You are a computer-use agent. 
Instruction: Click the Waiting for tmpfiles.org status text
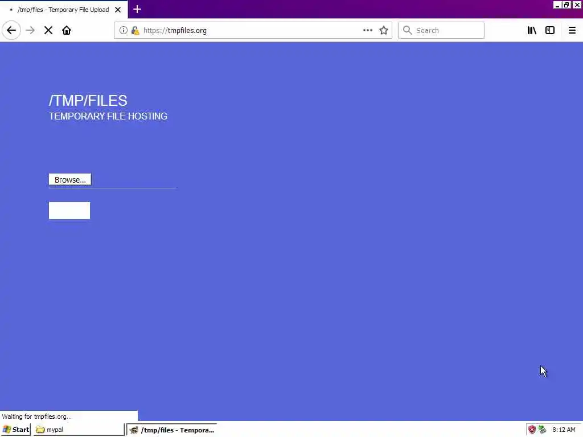click(36, 416)
